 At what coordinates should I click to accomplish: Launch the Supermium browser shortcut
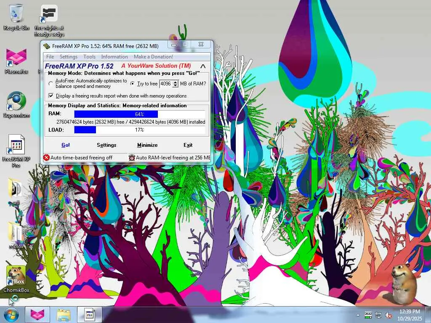[x=16, y=105]
